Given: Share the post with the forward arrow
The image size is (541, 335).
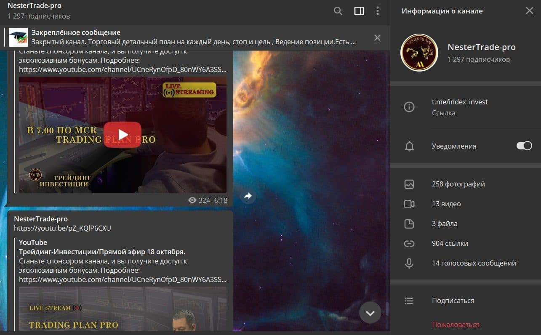Looking at the screenshot, I should (x=248, y=196).
